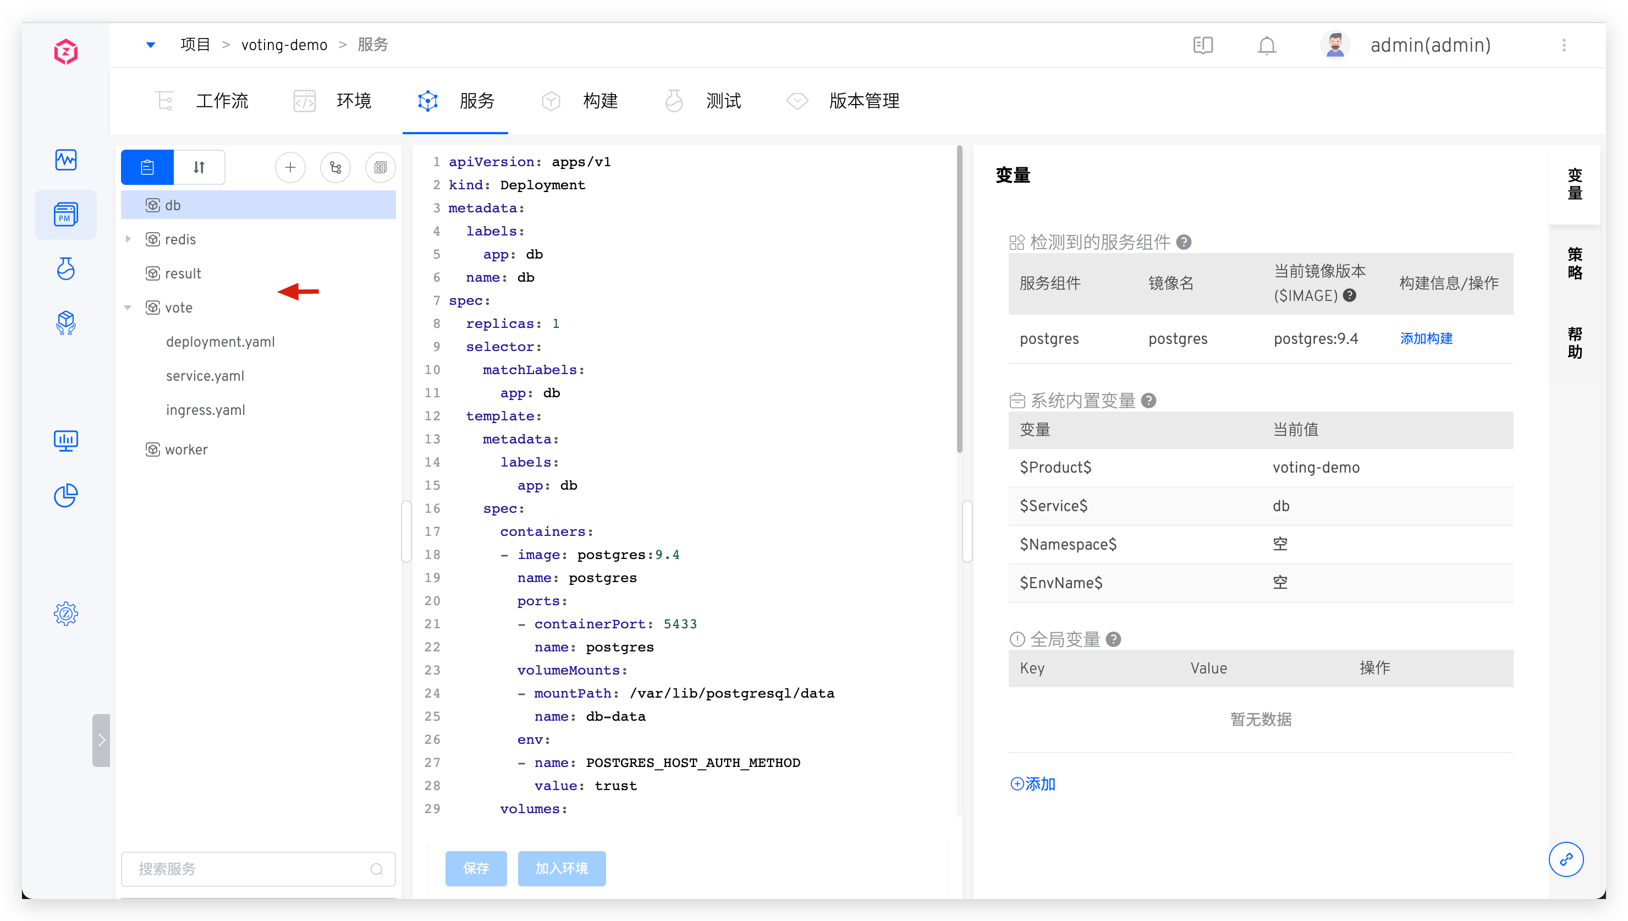This screenshot has width=1628, height=921.
Task: Open the documentation book icon
Action: [1202, 46]
